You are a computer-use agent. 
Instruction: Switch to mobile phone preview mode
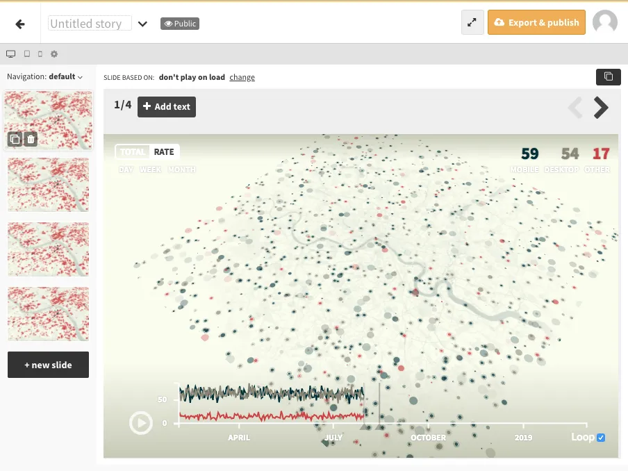point(40,53)
